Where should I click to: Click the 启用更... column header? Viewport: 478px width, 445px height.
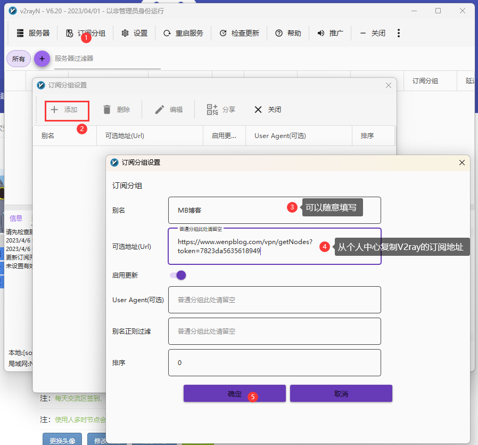pyautogui.click(x=225, y=136)
